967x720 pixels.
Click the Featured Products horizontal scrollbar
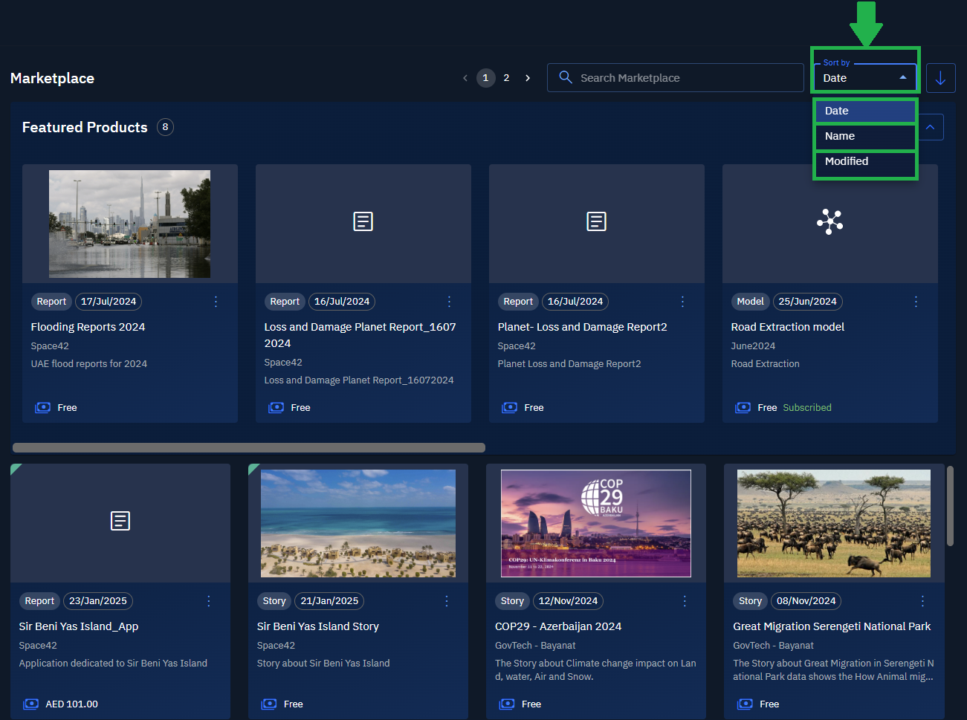(x=249, y=447)
